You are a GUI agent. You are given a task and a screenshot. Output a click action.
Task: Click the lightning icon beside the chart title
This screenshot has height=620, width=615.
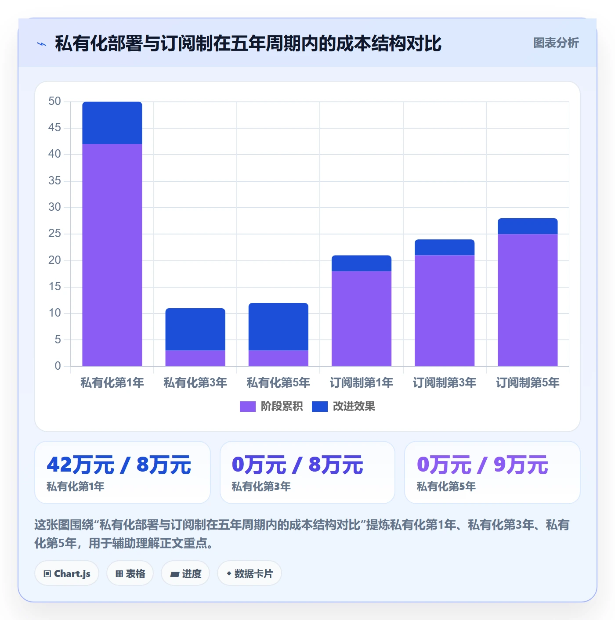click(x=42, y=44)
